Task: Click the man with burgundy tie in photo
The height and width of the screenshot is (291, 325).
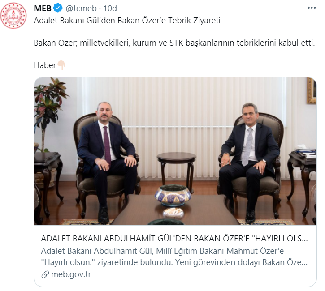Action: 106,160
